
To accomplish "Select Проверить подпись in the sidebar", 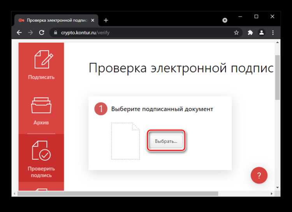I will (41, 158).
